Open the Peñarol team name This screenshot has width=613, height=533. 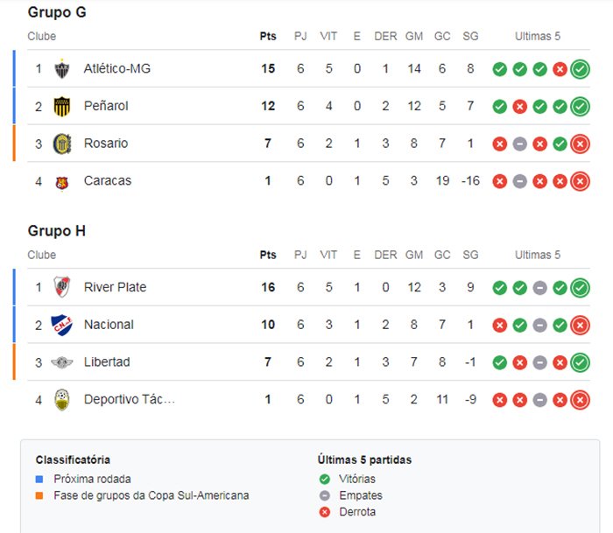click(106, 106)
